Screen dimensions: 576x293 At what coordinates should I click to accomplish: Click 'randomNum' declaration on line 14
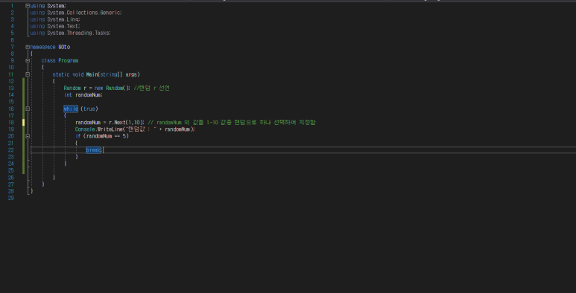[x=88, y=95]
